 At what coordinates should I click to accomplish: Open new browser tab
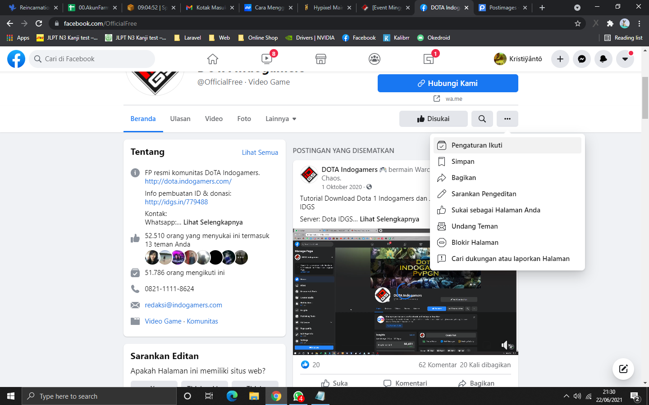click(x=542, y=8)
